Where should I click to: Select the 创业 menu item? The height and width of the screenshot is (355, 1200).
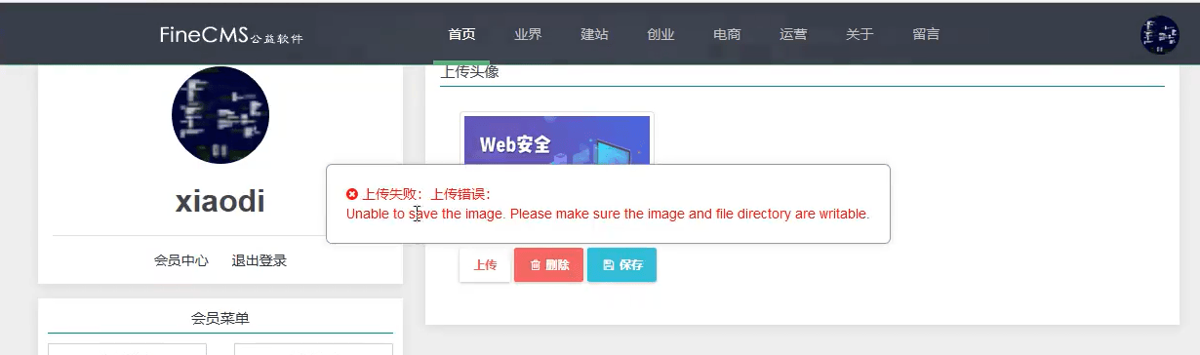point(660,34)
